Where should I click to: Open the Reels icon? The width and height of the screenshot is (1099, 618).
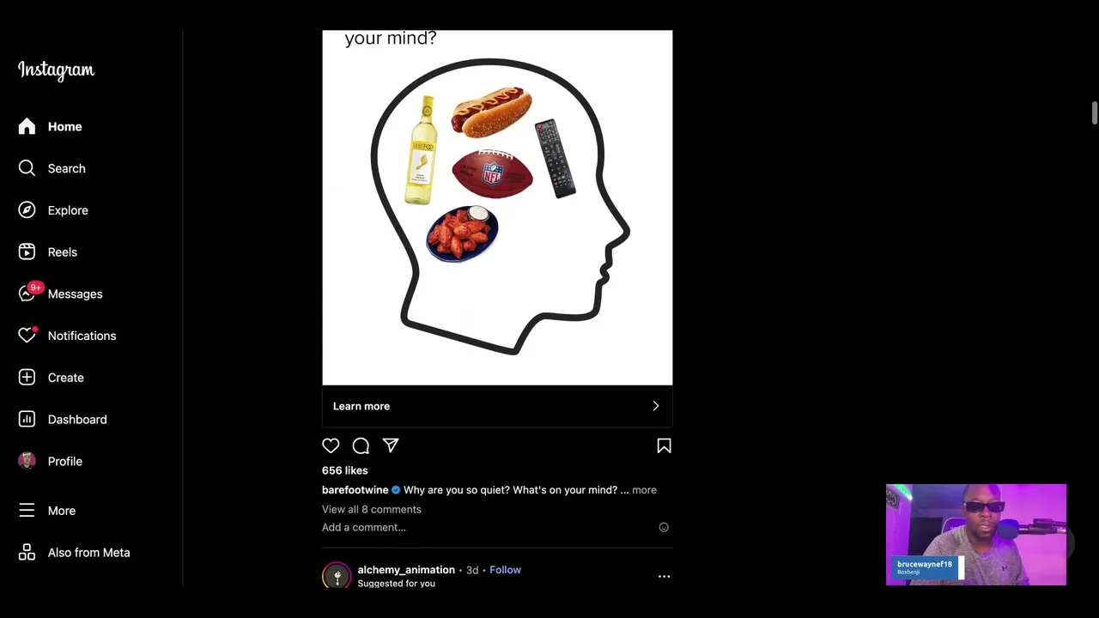[x=27, y=252]
